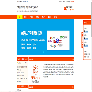Click the banner headline 全网推广营销策划实施
Viewport: 92px width, 92px height.
31,33
